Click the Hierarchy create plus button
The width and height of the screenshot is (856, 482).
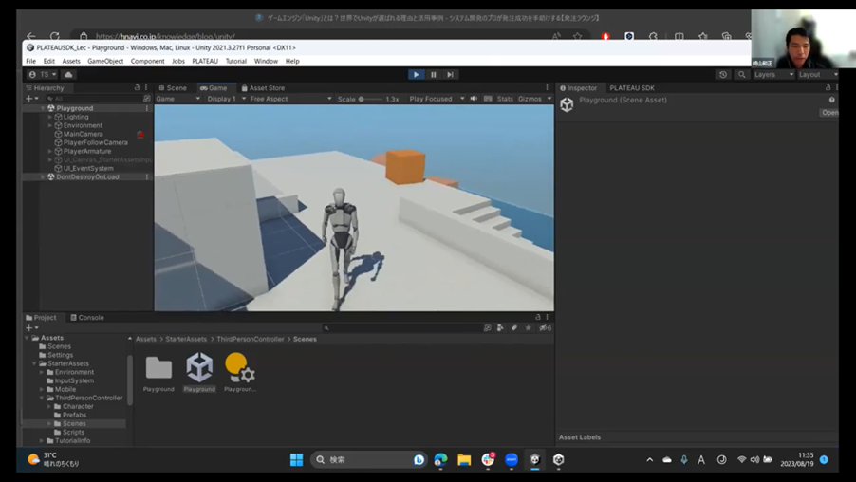tap(31, 99)
